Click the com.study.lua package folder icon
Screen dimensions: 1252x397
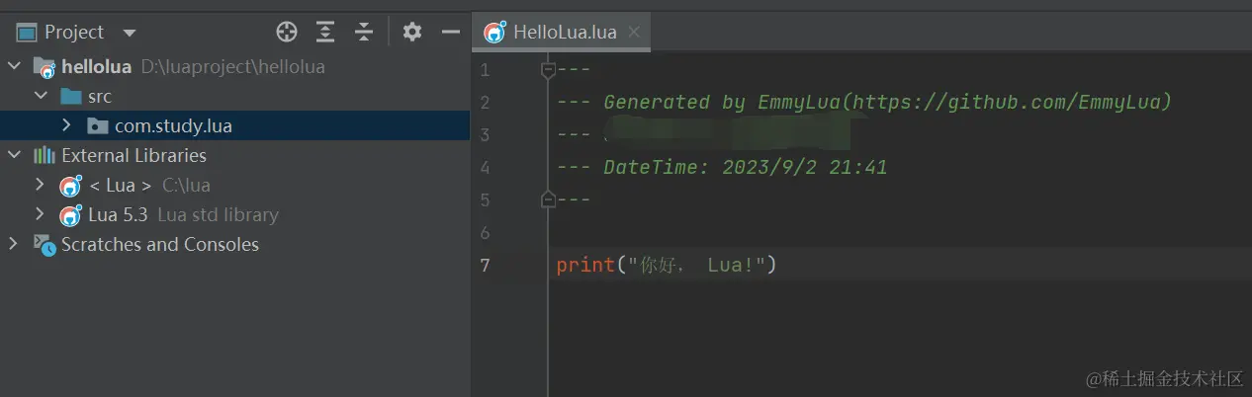97,126
